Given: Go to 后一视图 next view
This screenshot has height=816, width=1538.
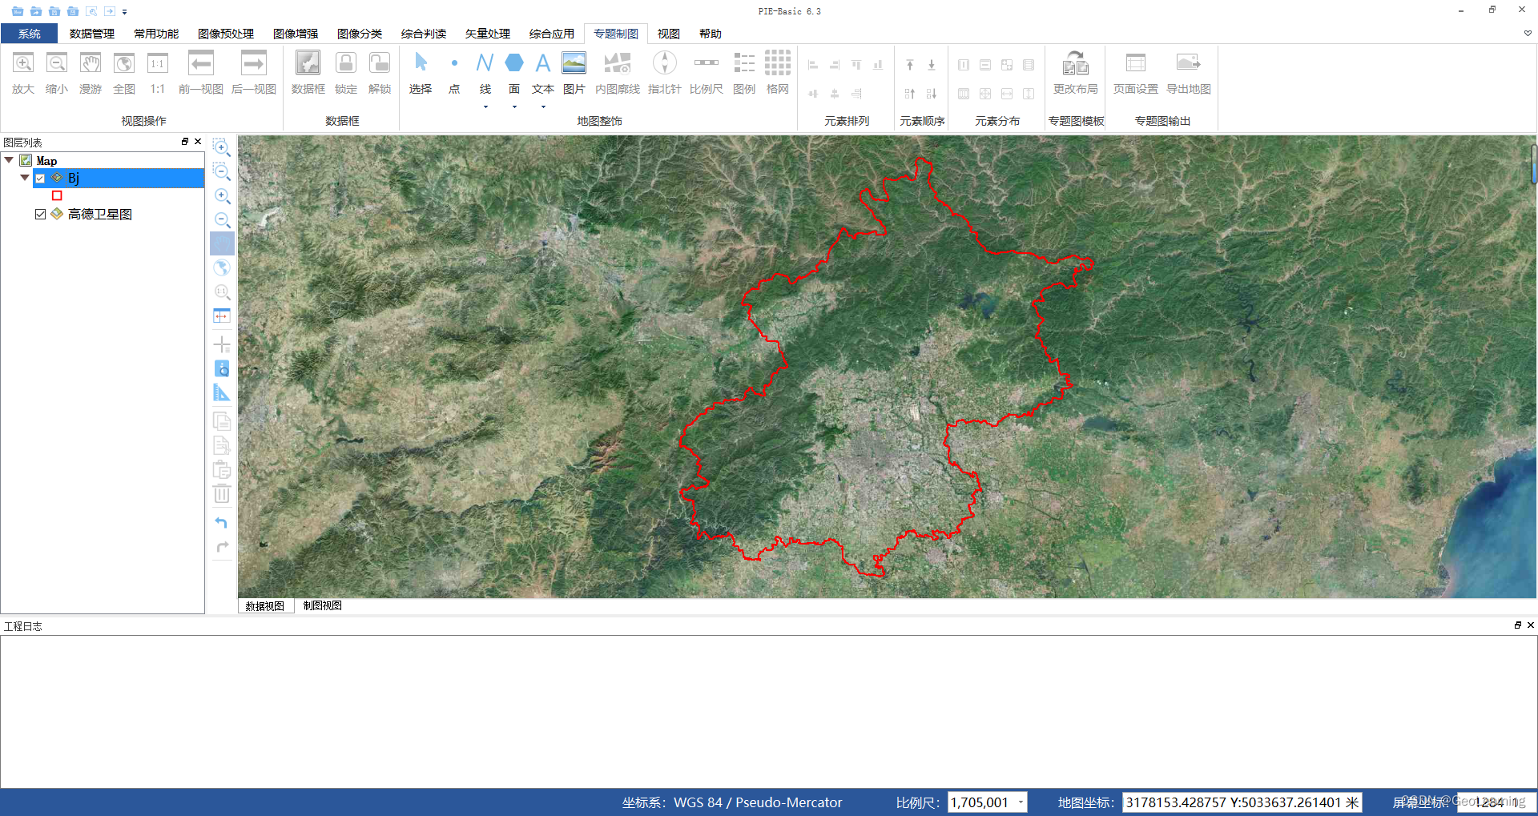Looking at the screenshot, I should [254, 73].
